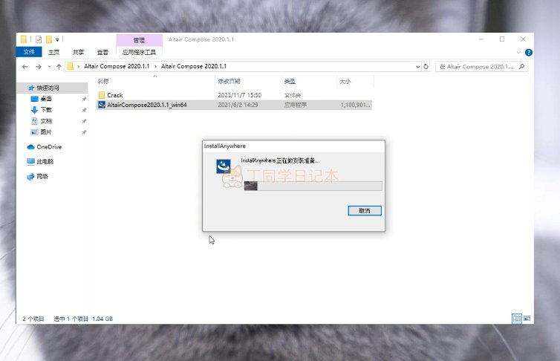Click the InstallAnywhere progress bar
Screen dimensions: 560x361
[313, 186]
